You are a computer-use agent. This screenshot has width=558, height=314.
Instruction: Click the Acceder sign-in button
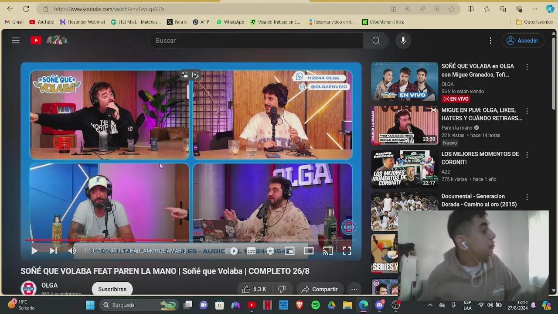(x=523, y=41)
